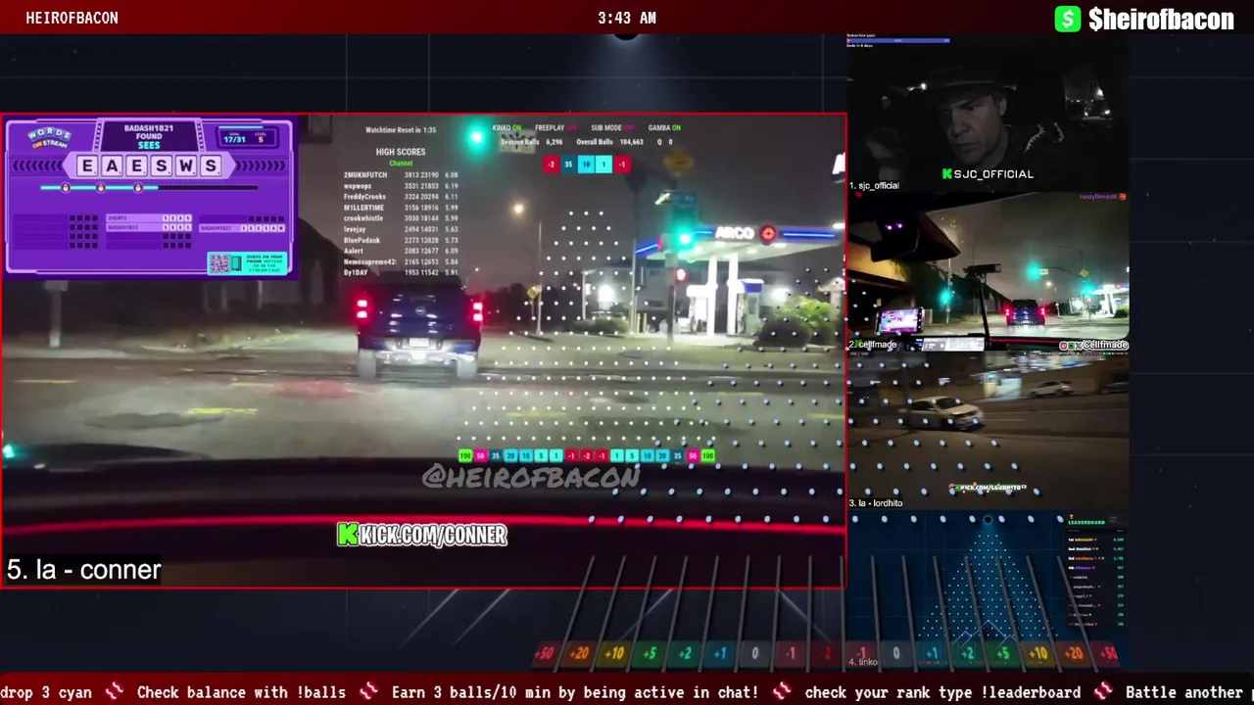Click the Subscriber goal progress bar

click(898, 41)
